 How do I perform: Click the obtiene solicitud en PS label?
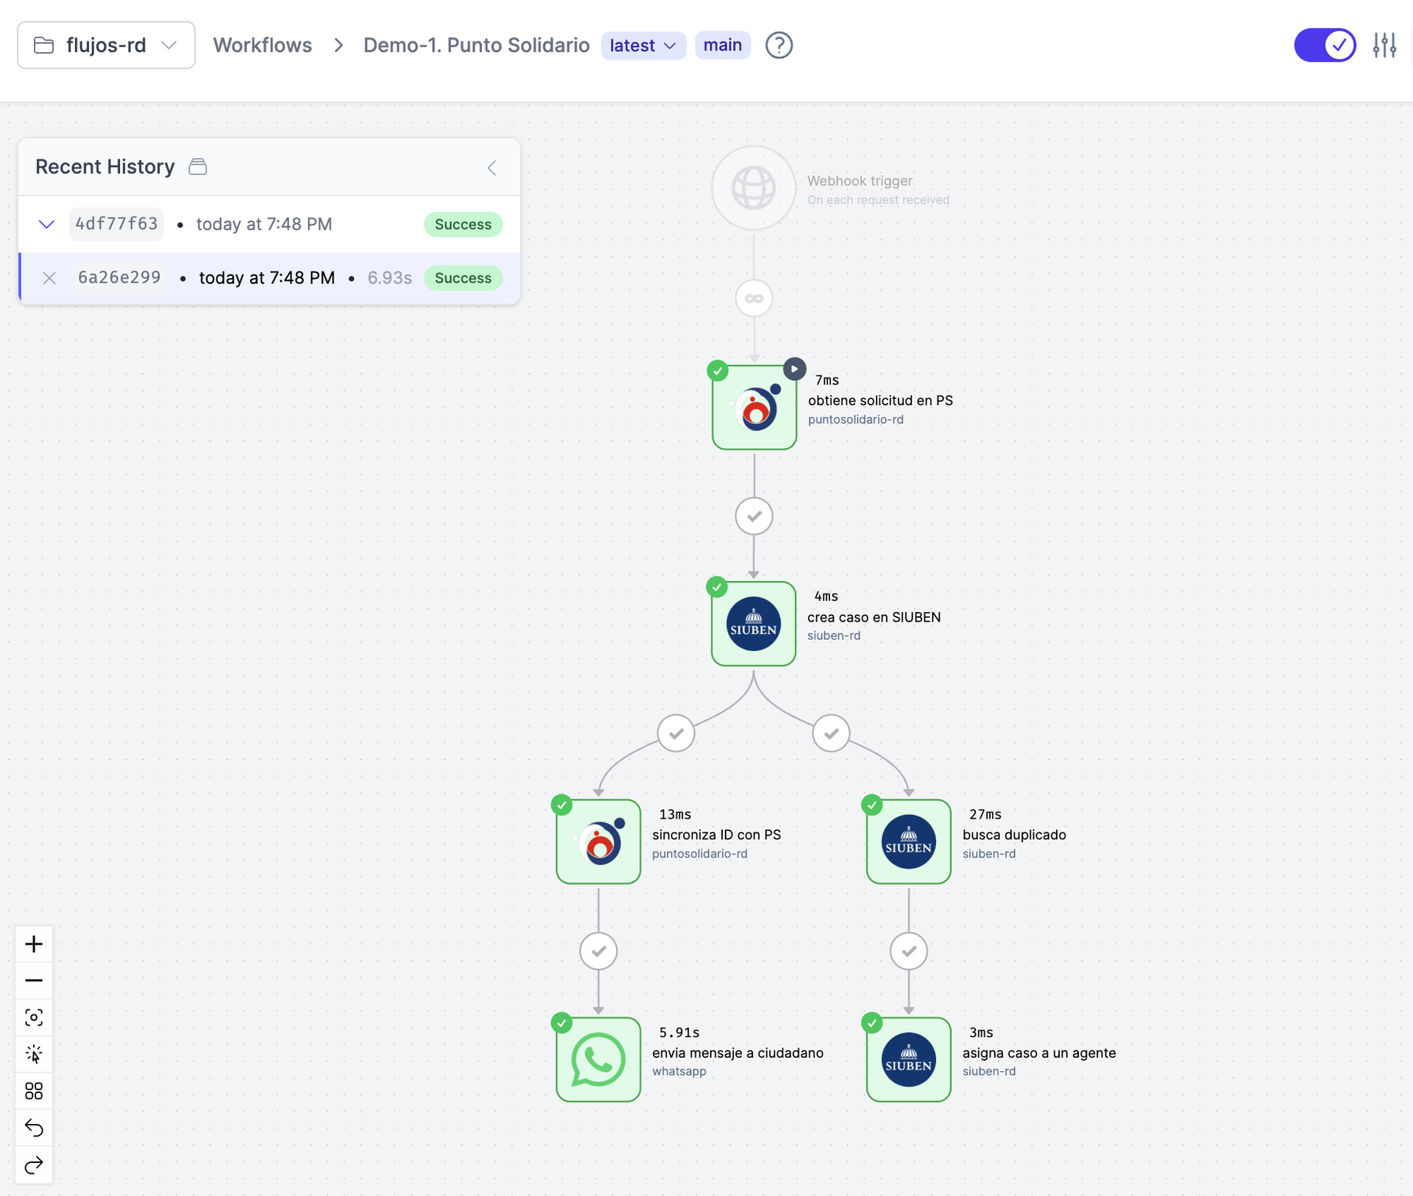(x=880, y=400)
